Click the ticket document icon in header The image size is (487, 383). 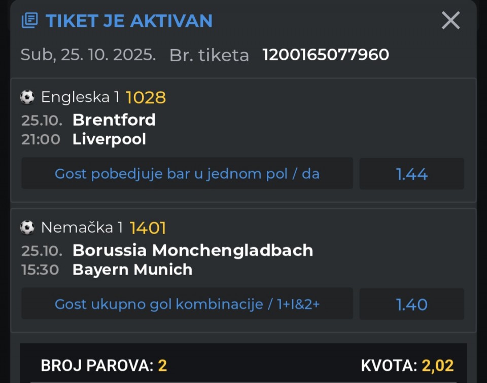tap(29, 21)
